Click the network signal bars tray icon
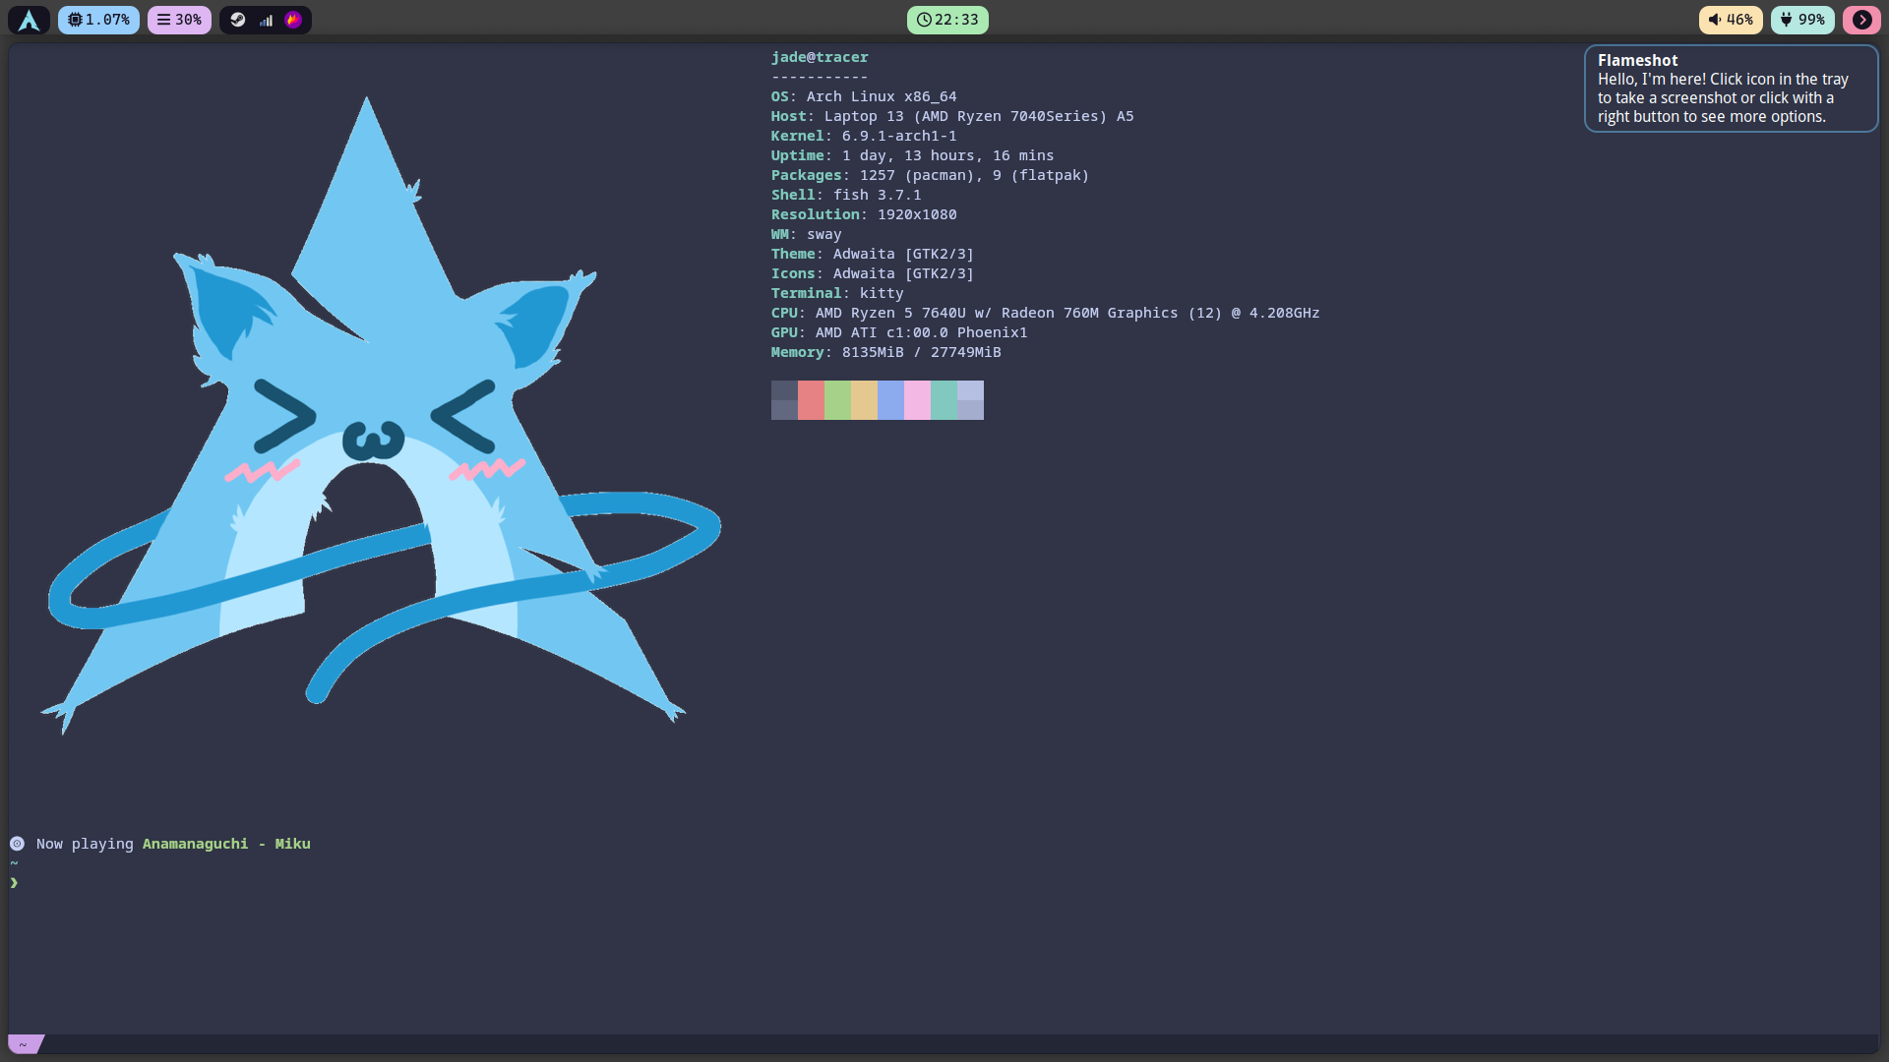Image resolution: width=1889 pixels, height=1062 pixels. [x=266, y=20]
